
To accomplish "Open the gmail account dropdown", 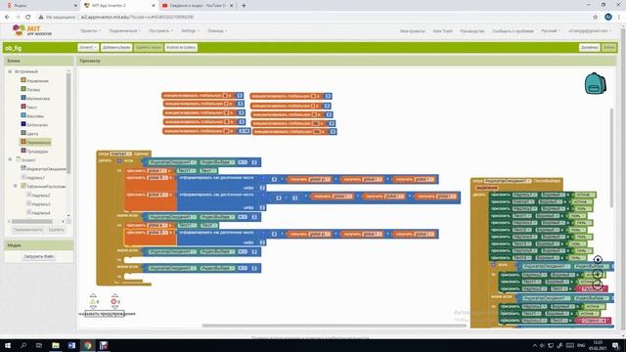I will pyautogui.click(x=590, y=30).
